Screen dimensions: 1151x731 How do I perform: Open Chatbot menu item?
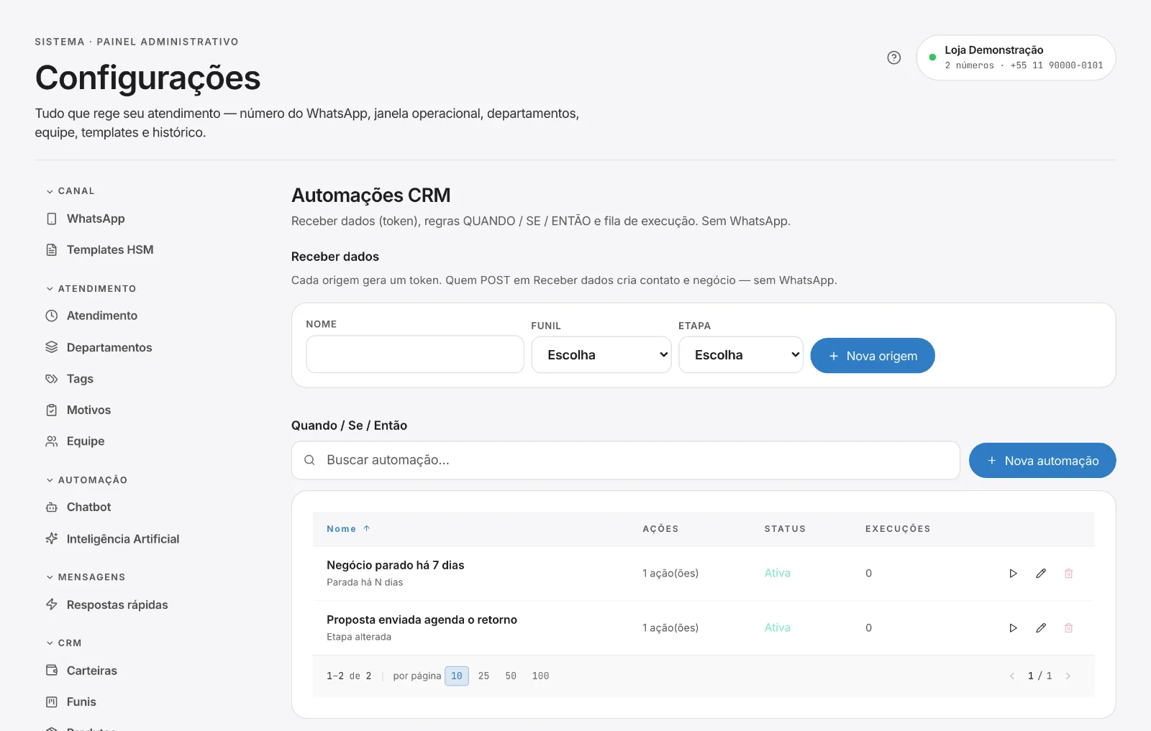88,507
